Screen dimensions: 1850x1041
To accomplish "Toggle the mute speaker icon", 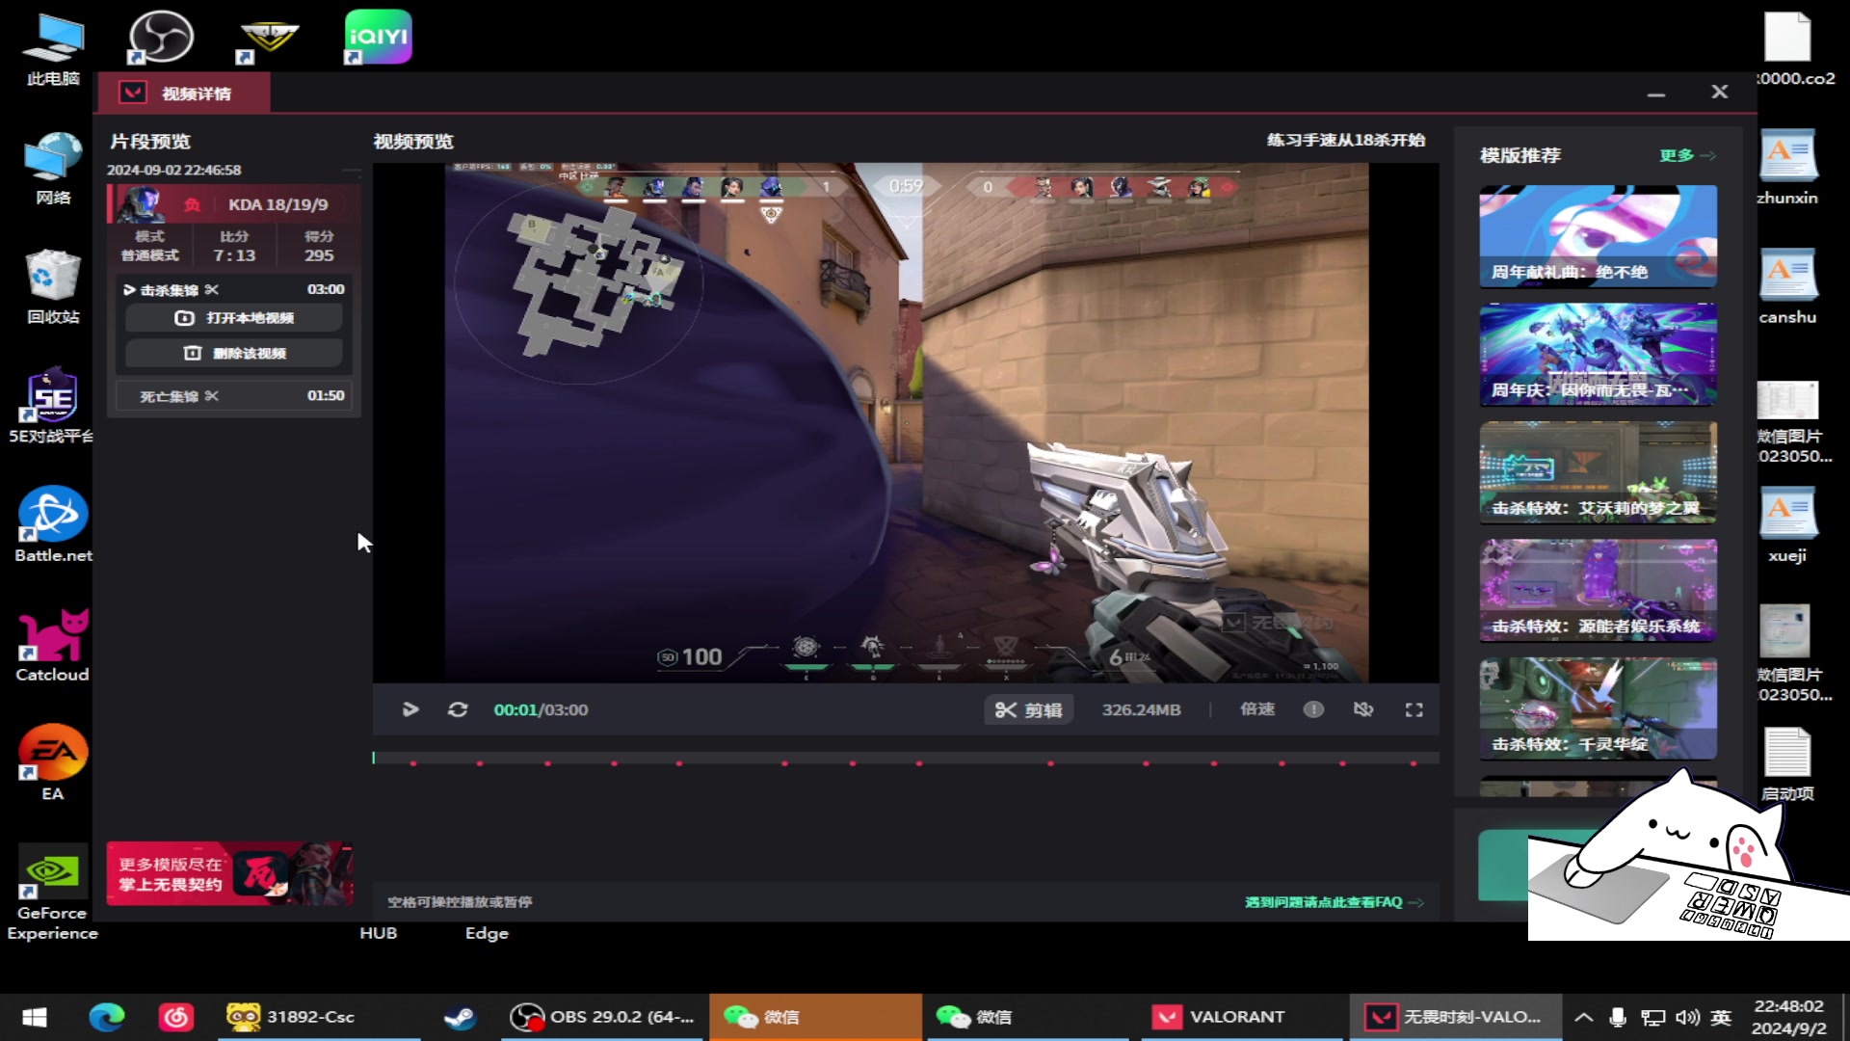I will coord(1363,709).
